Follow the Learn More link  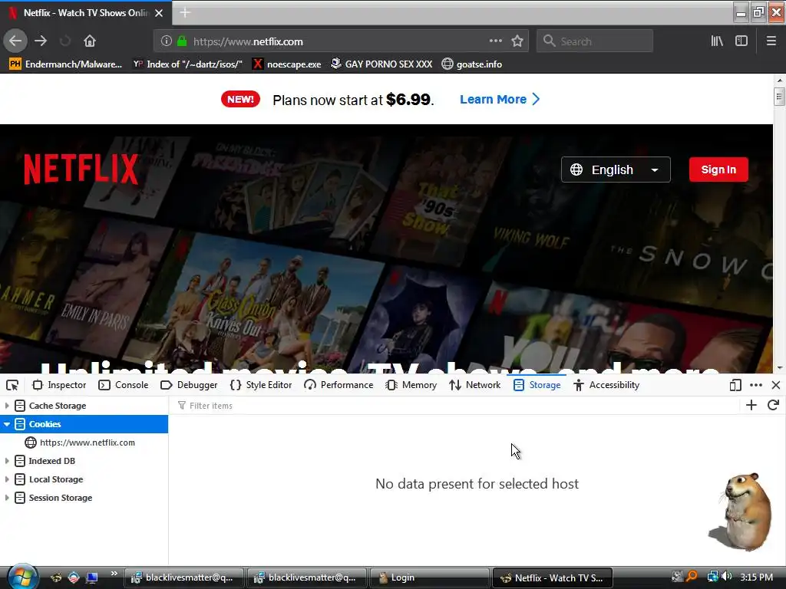[499, 99]
